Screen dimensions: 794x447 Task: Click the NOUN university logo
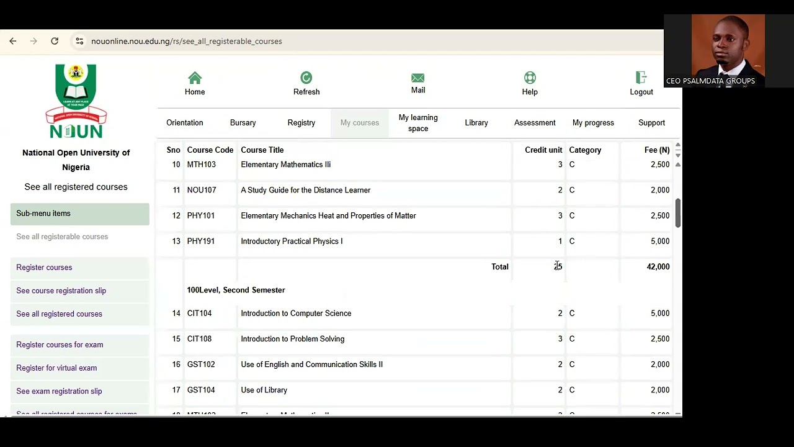coord(76,101)
